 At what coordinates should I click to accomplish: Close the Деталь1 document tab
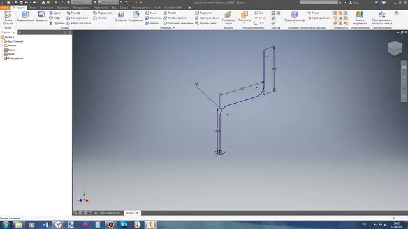pos(138,213)
